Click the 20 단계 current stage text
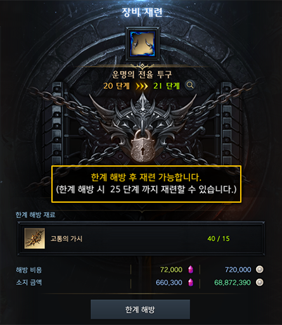 pyautogui.click(x=117, y=86)
